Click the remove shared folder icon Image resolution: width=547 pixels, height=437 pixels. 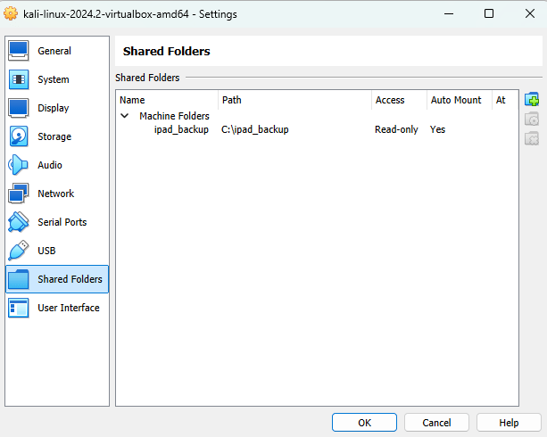[531, 138]
